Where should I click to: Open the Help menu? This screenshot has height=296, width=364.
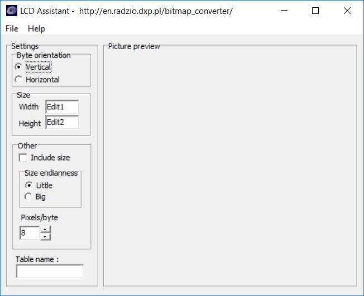coord(36,29)
